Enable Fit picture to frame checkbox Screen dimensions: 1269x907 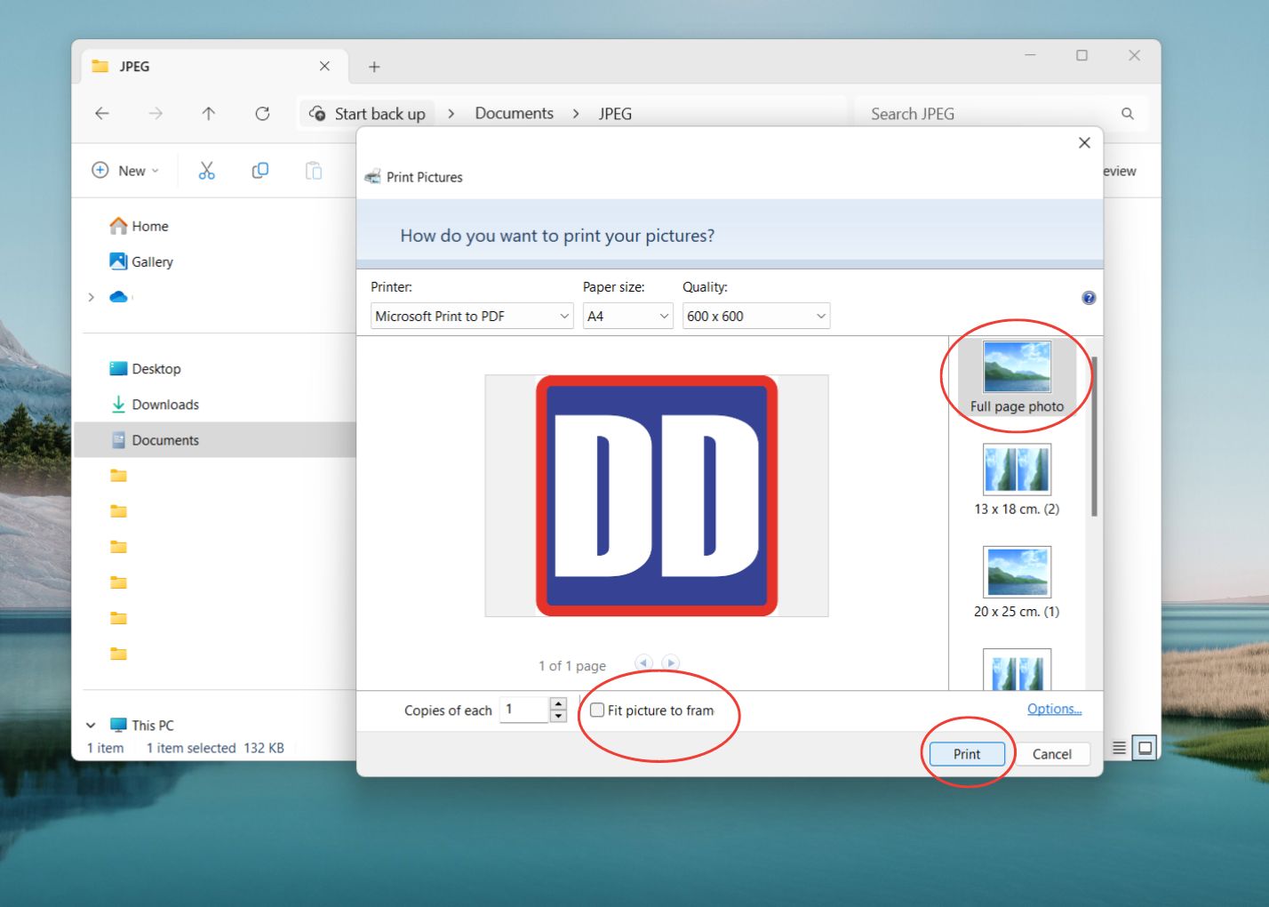pos(597,710)
